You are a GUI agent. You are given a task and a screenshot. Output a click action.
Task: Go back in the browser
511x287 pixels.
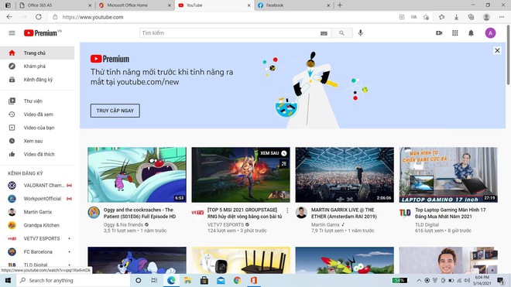9,17
